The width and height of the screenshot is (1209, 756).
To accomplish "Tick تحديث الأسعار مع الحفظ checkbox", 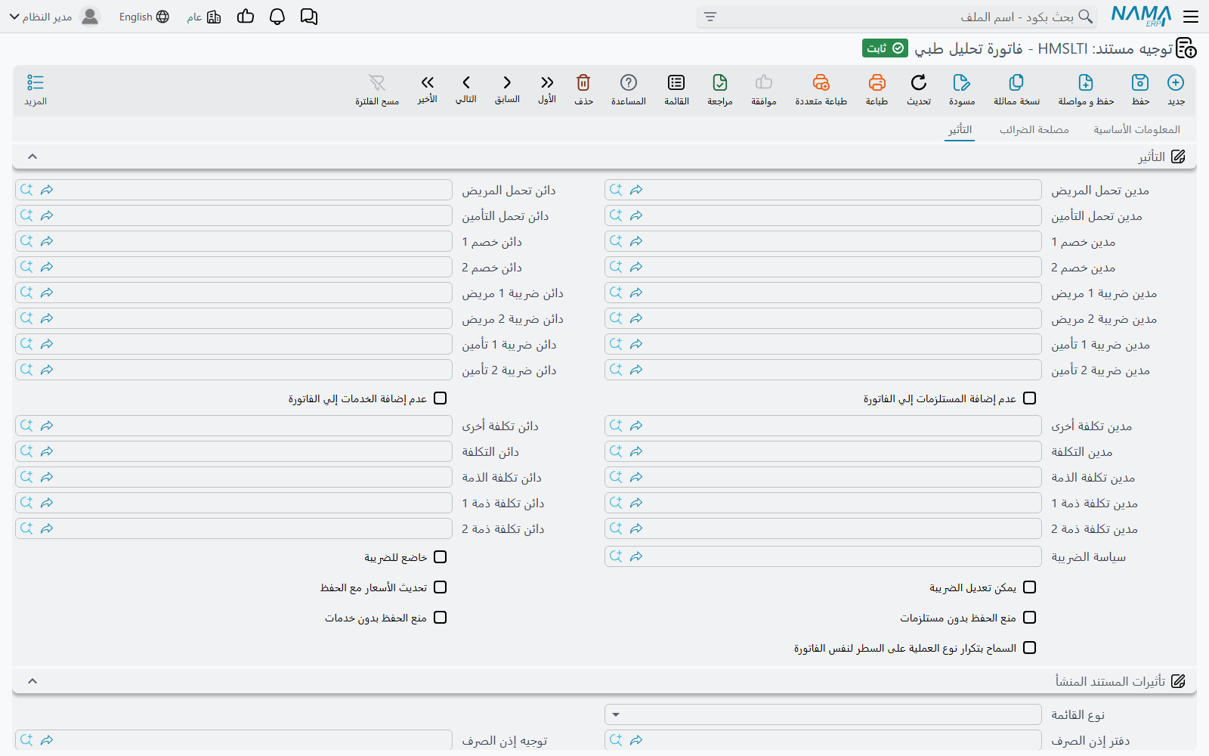I will point(441,587).
